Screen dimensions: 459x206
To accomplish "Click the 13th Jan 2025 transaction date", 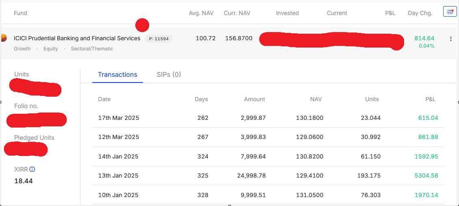I will [x=118, y=176].
